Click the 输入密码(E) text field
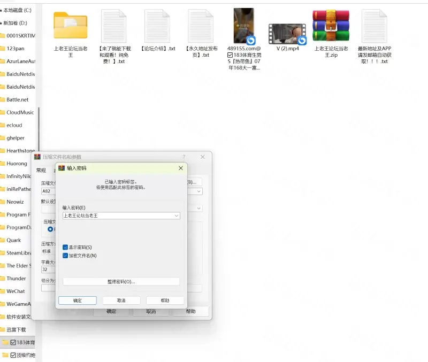The image size is (428, 362). (x=118, y=215)
